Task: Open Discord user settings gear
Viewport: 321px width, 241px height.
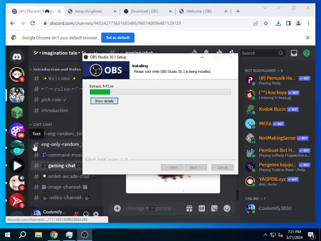Action: (x=96, y=214)
